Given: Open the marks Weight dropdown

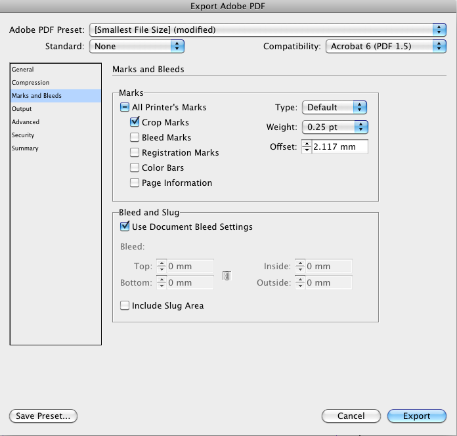Looking at the screenshot, I should pyautogui.click(x=335, y=127).
